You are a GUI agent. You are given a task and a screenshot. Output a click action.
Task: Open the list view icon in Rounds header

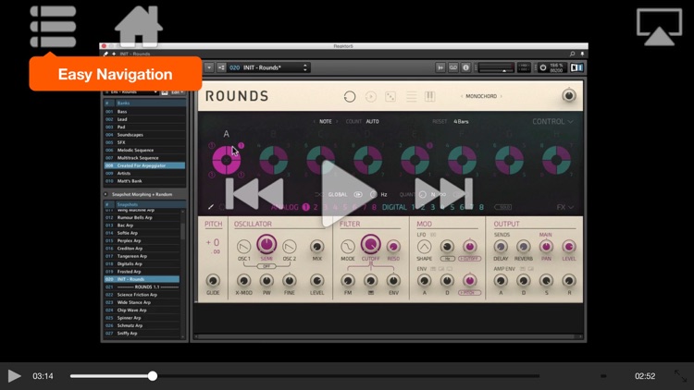tap(411, 96)
